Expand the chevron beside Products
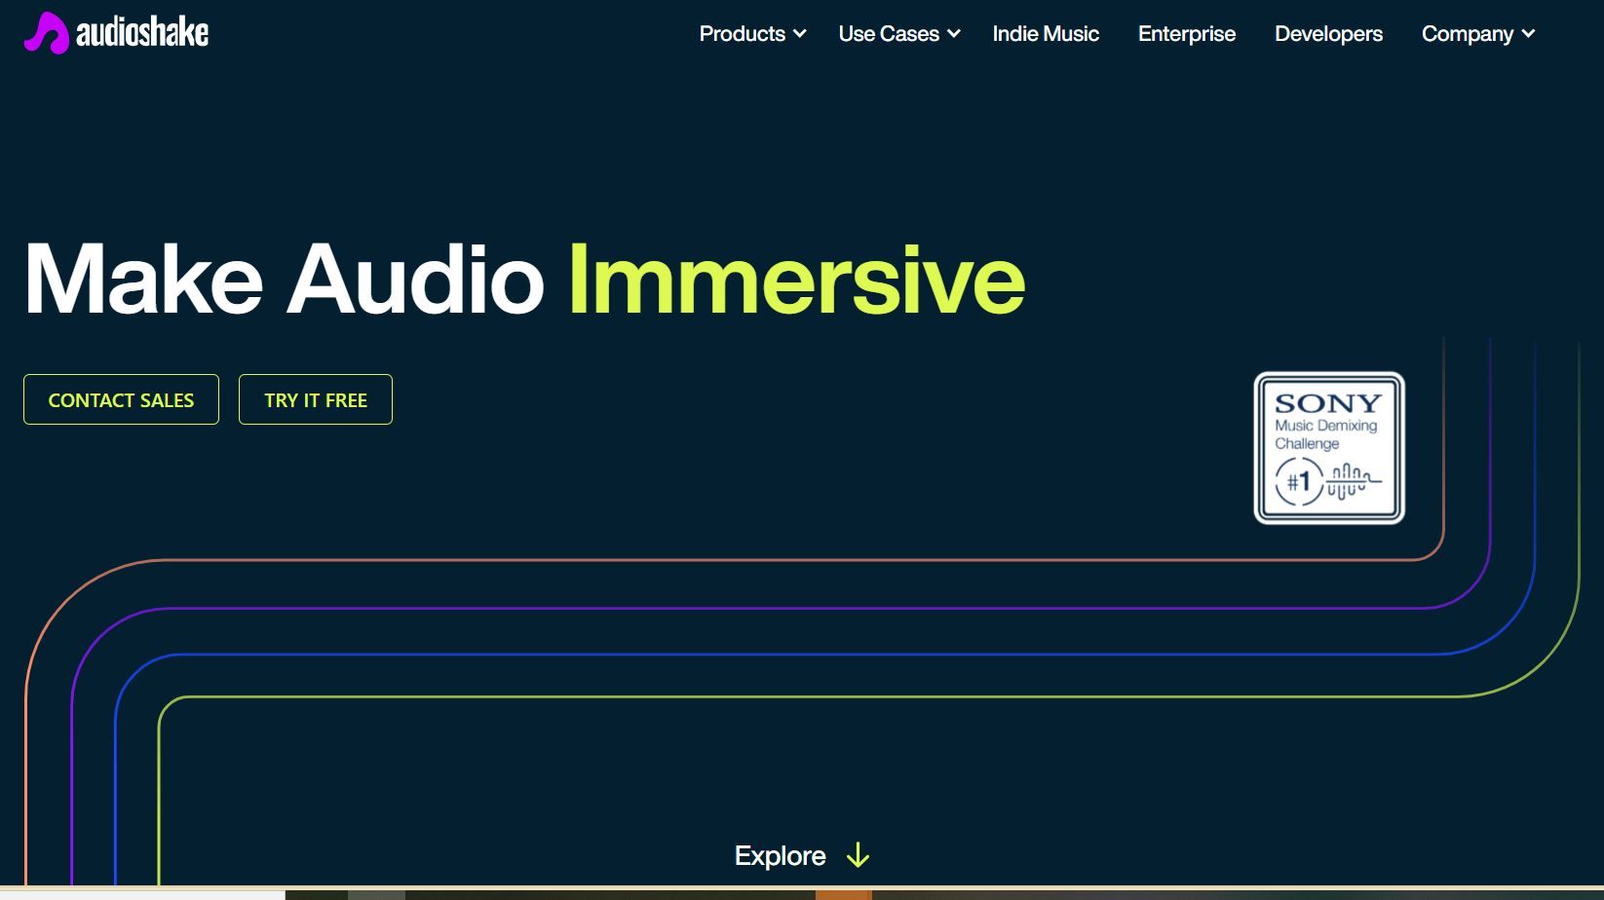The image size is (1604, 900). click(x=800, y=34)
